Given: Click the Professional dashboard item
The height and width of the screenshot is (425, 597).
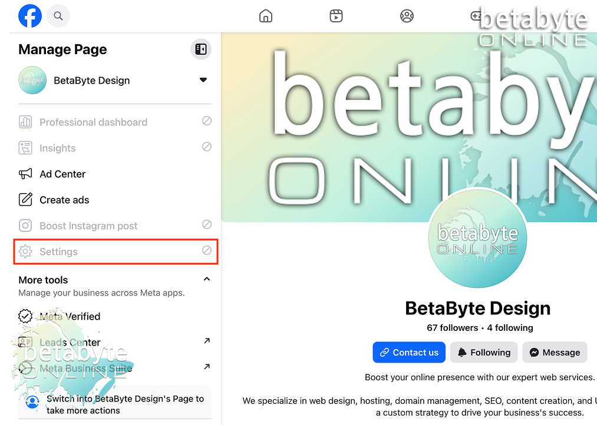Looking at the screenshot, I should (x=115, y=122).
